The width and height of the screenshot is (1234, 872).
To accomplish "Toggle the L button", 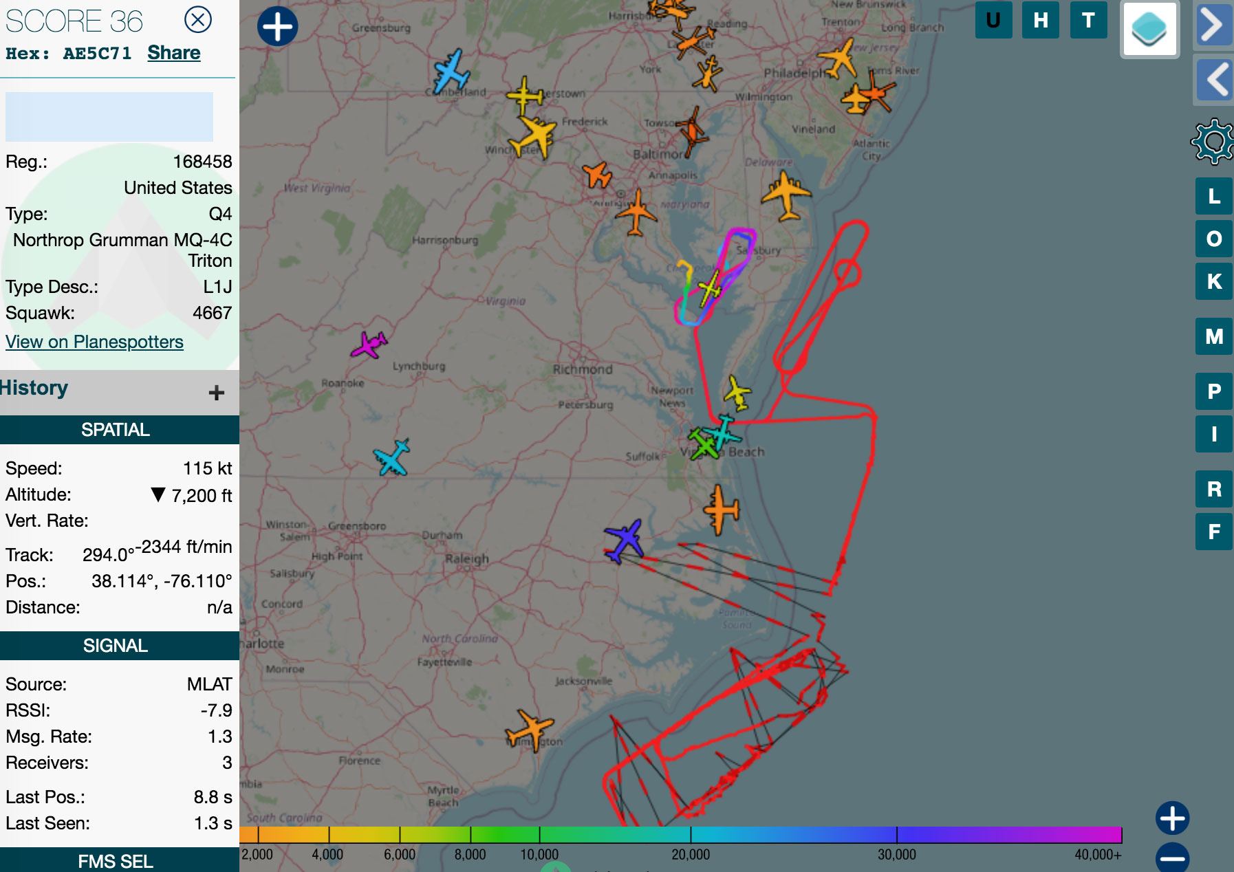I will click(1214, 196).
